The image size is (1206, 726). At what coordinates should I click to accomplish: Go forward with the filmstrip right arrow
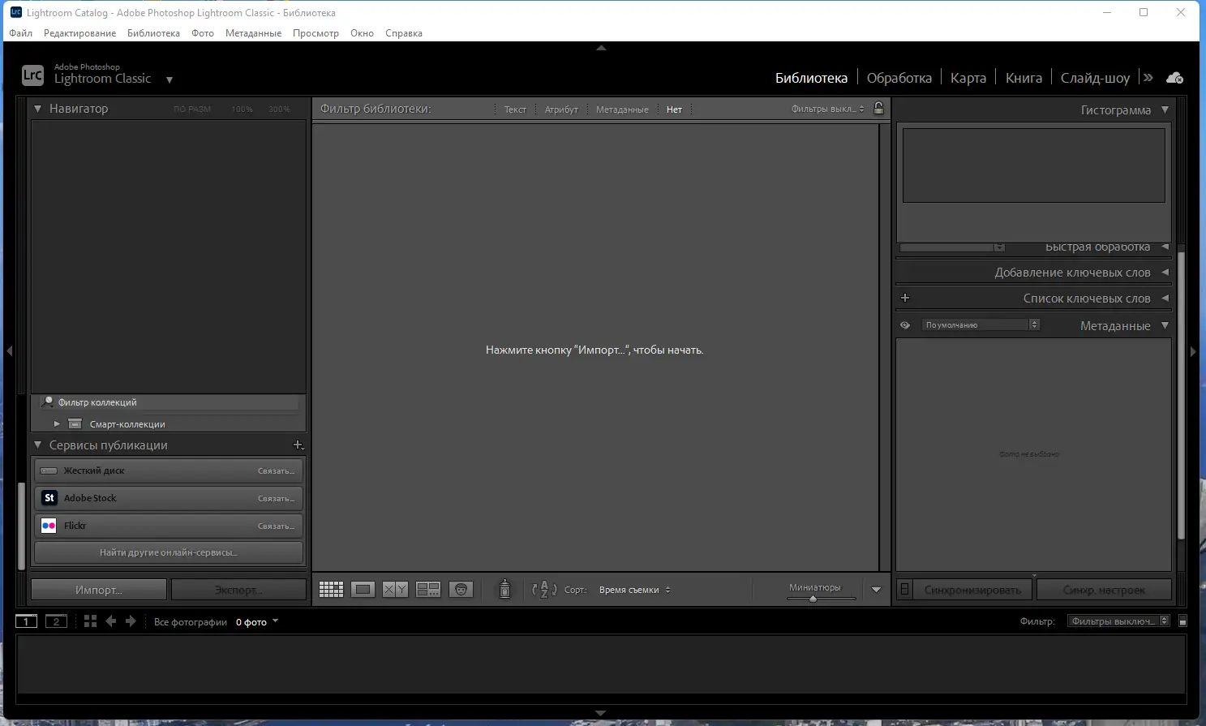pos(131,621)
